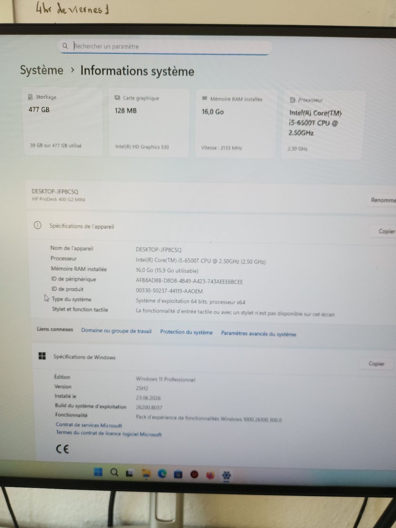Launch File Explorer from taskbar
The width and height of the screenshot is (396, 528).
pyautogui.click(x=146, y=474)
